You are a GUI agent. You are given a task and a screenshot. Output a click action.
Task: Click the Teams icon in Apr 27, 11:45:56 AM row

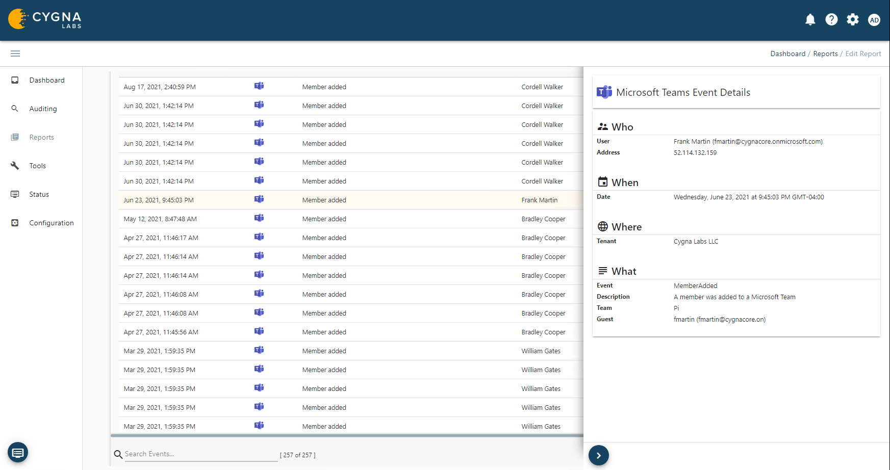[x=259, y=331]
